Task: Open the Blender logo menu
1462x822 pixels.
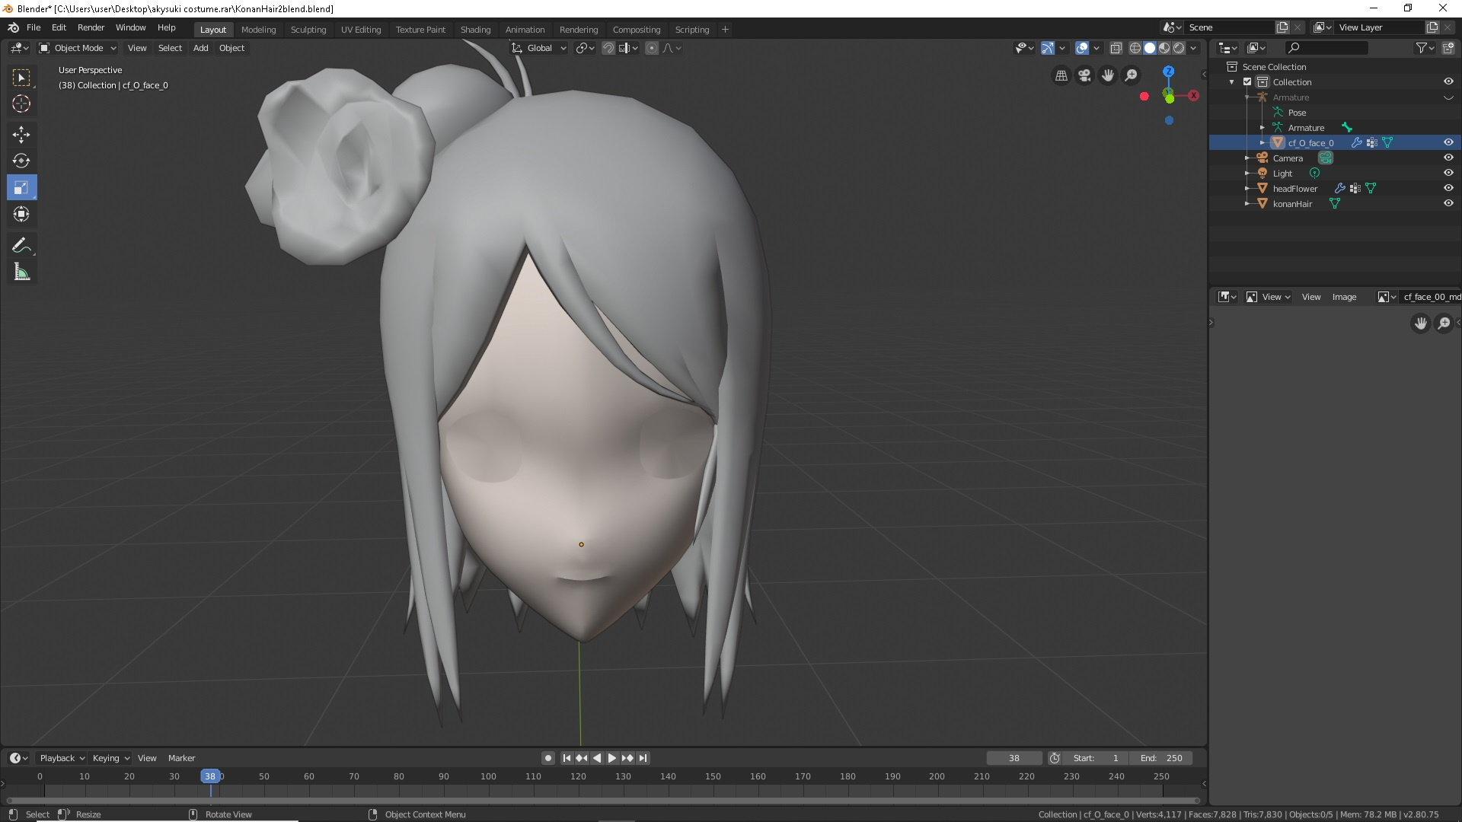Action: pos(13,27)
